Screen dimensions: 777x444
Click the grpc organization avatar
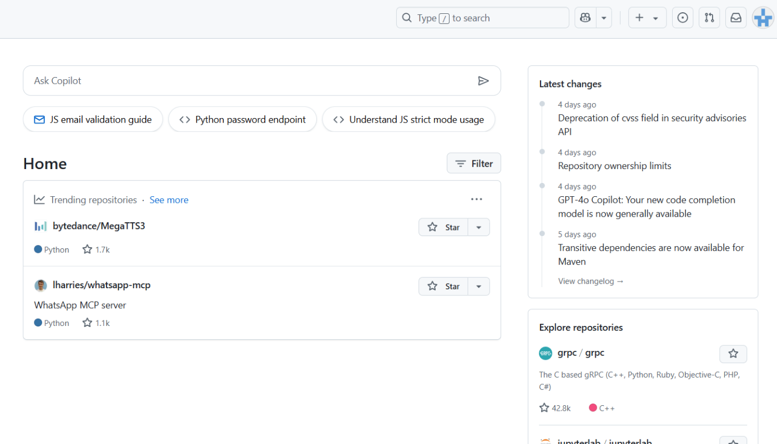tap(546, 353)
